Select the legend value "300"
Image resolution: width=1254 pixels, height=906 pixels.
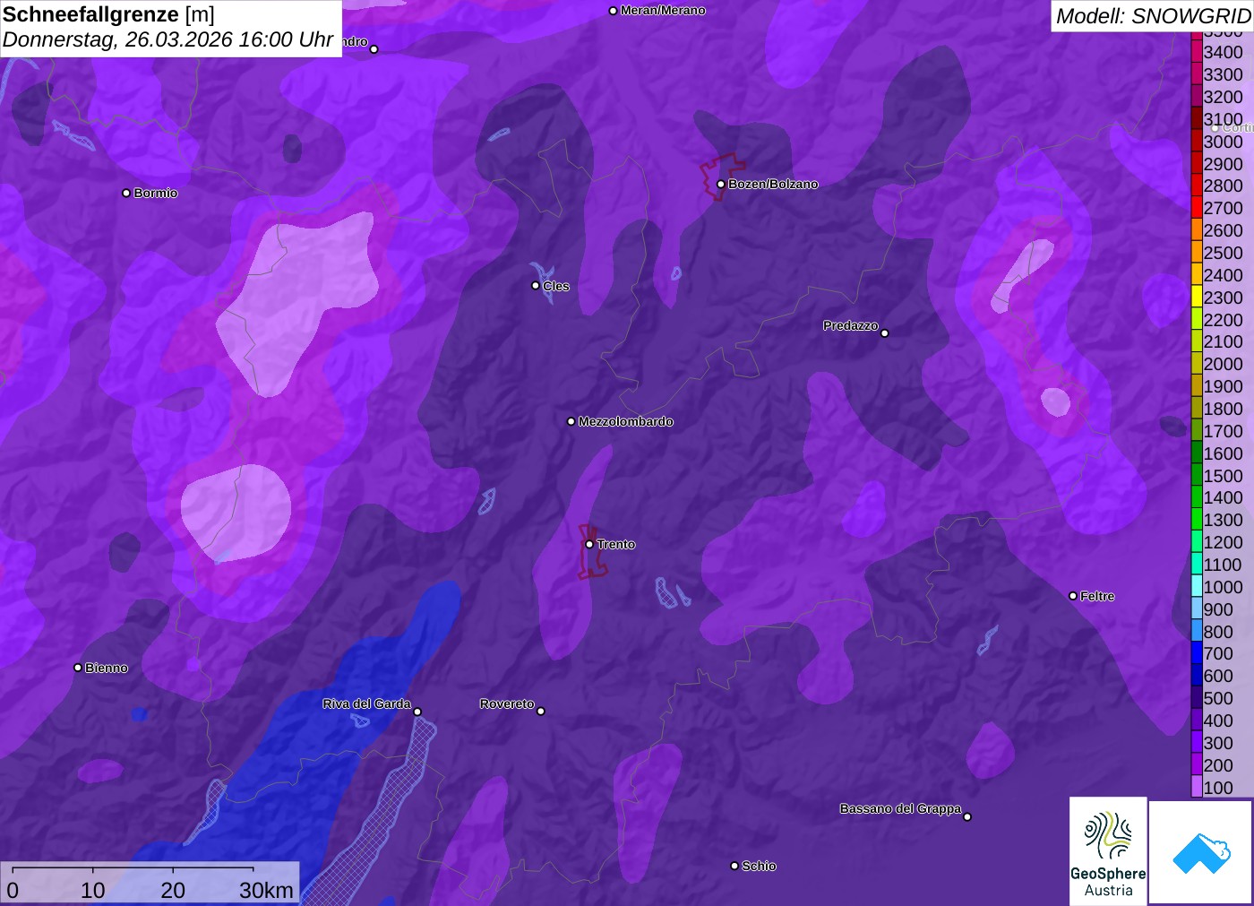point(1218,743)
